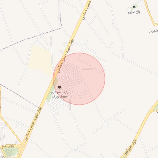
Task: Click the بلوار شهید حسن مداحی label near the circle
Action: tap(66, 56)
